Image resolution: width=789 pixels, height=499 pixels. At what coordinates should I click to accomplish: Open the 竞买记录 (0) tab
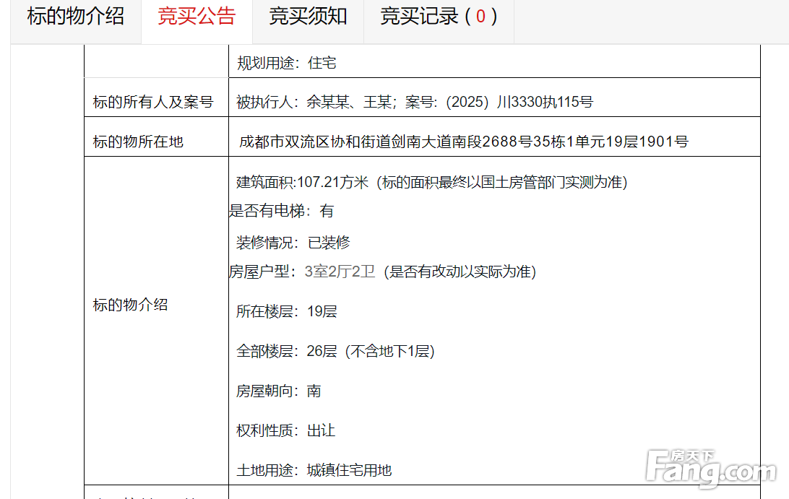tap(439, 16)
